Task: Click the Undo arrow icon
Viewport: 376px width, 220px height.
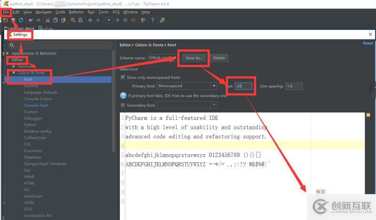Action: [x=31, y=20]
